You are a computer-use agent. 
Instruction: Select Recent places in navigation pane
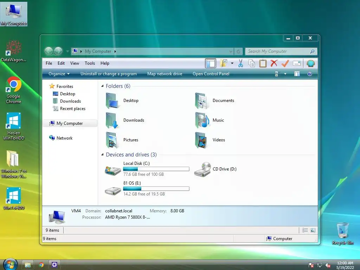click(x=69, y=109)
